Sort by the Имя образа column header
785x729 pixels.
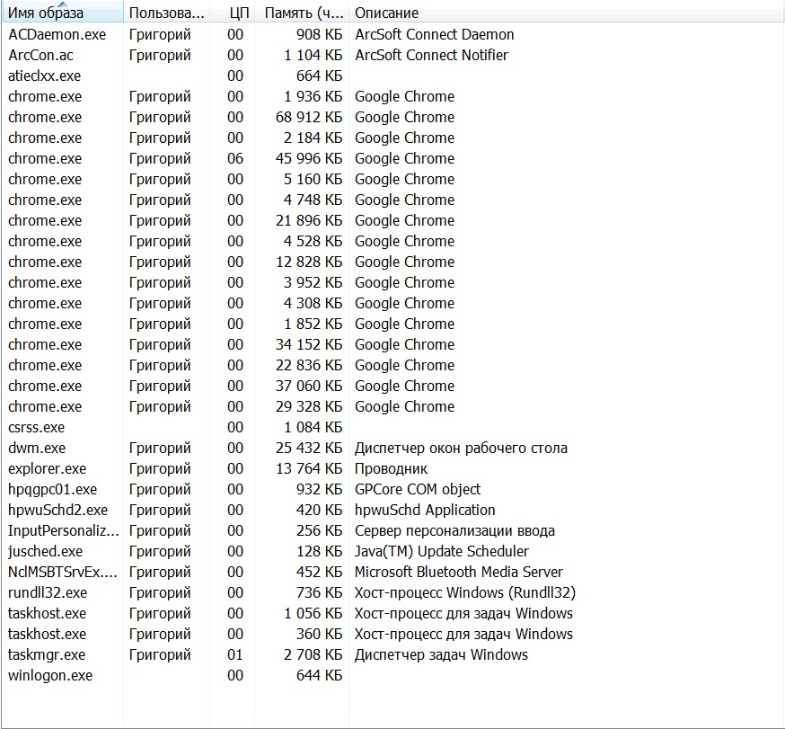(46, 13)
